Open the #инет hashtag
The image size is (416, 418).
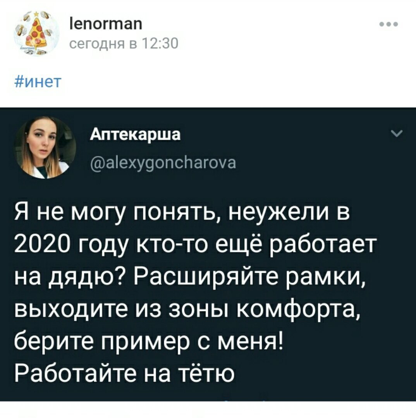tap(38, 82)
